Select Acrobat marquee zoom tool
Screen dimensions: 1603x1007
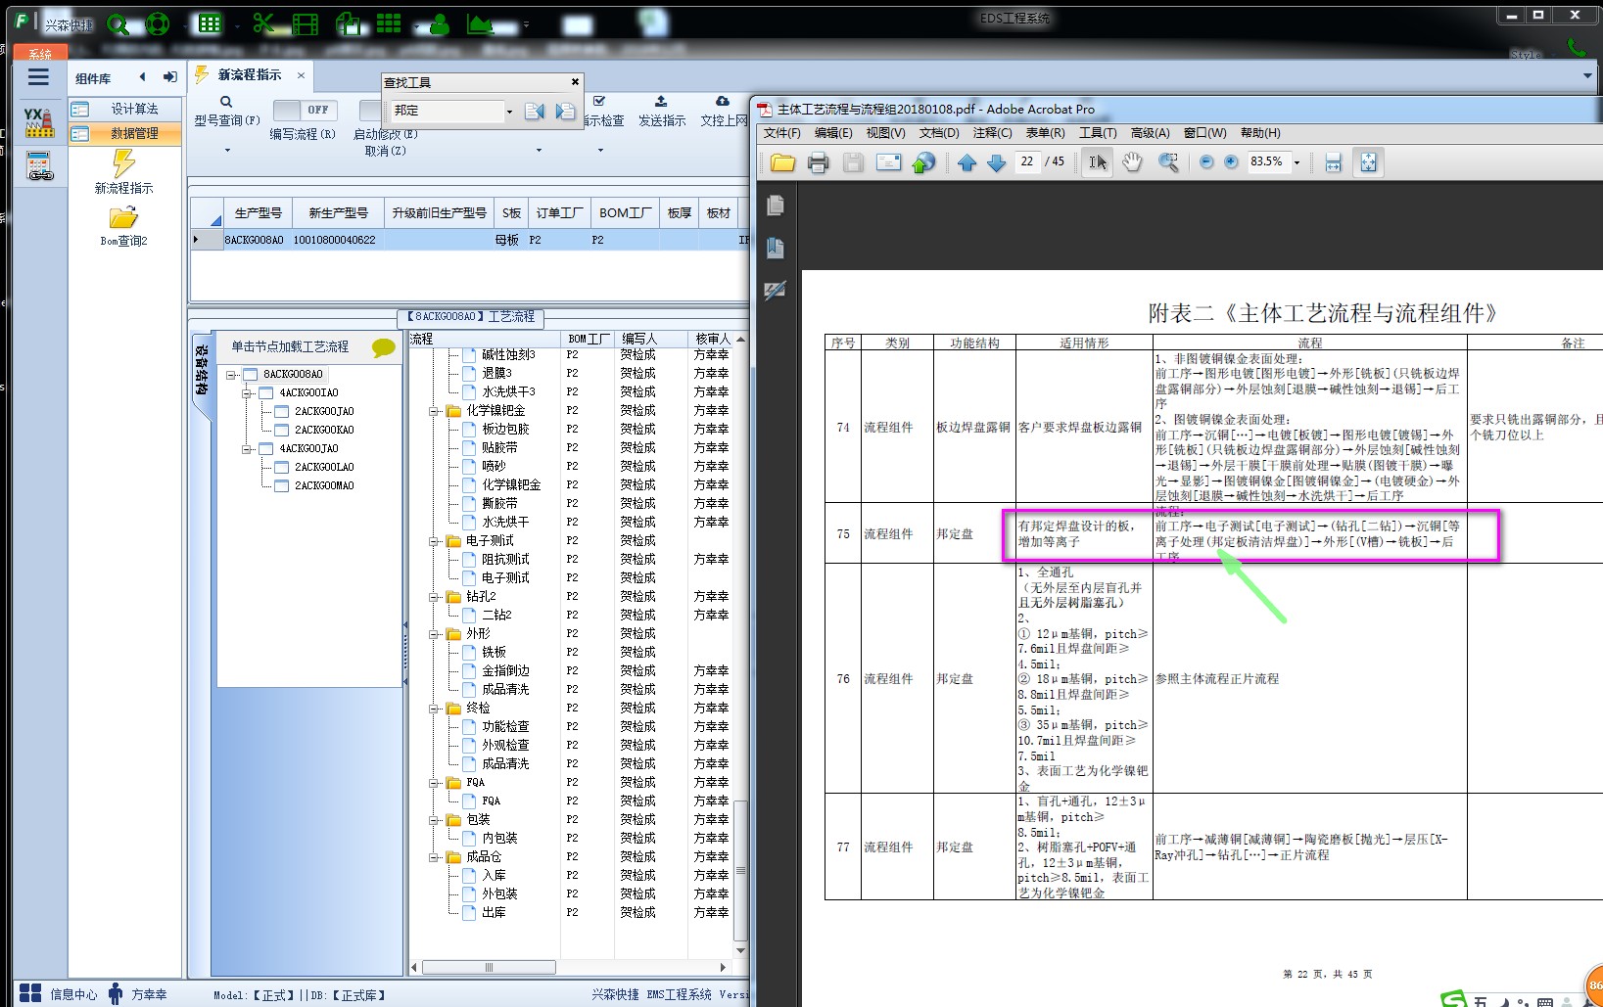pyautogui.click(x=1167, y=162)
